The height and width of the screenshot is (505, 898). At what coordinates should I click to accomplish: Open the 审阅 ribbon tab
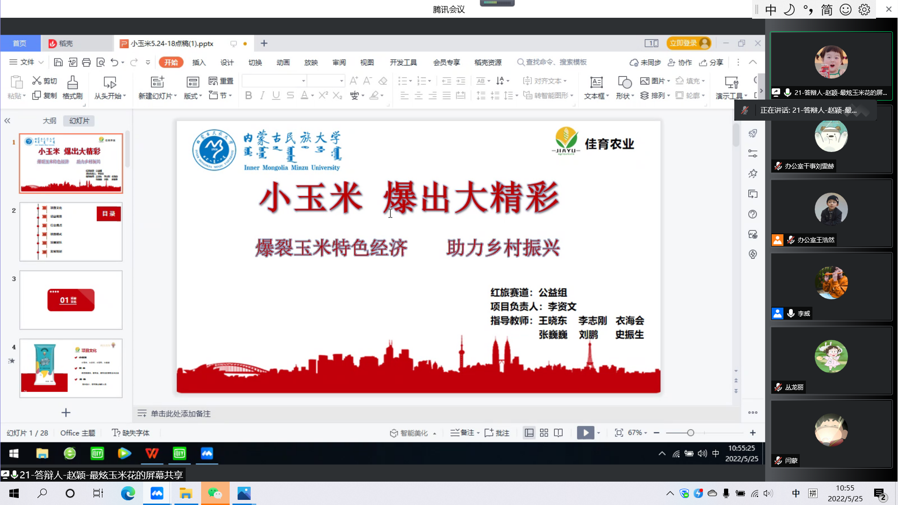(x=339, y=62)
